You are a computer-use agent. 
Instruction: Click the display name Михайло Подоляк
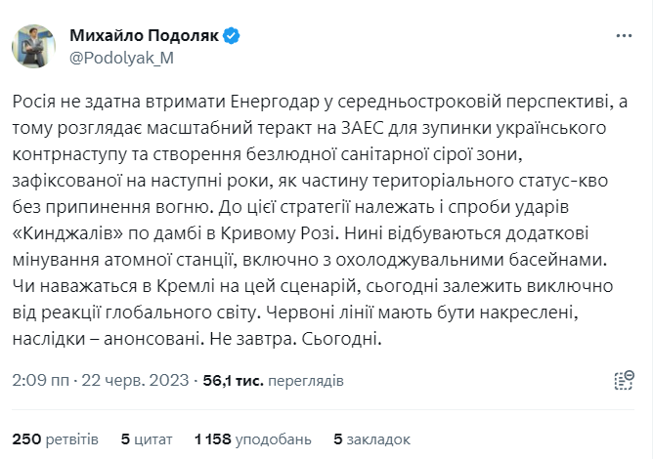pos(143,36)
